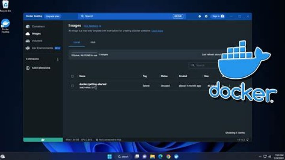Image resolution: width=285 pixels, height=160 pixels.
Task: Expand the system tray hidden icons chevron
Action: point(260,156)
